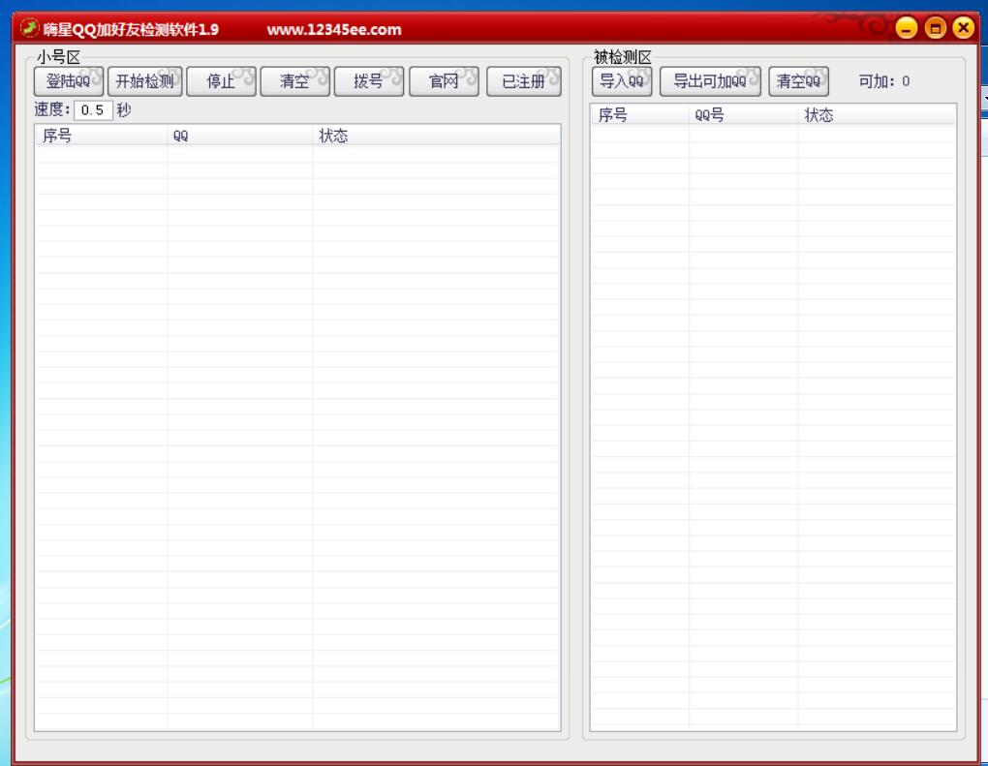Click the 状态 column header in 小号区
988x766 pixels.
[x=436, y=137]
